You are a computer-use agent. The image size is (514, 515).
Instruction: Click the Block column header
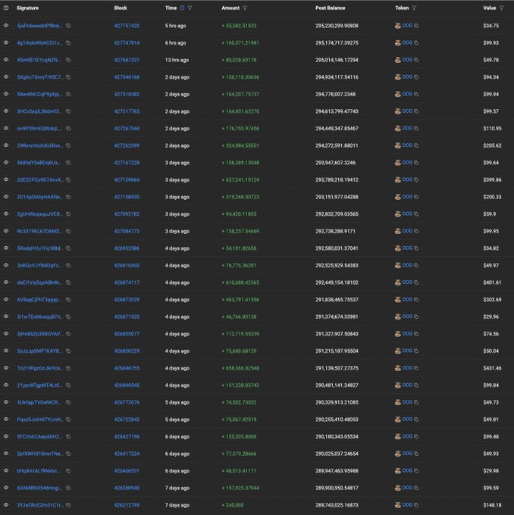click(121, 8)
